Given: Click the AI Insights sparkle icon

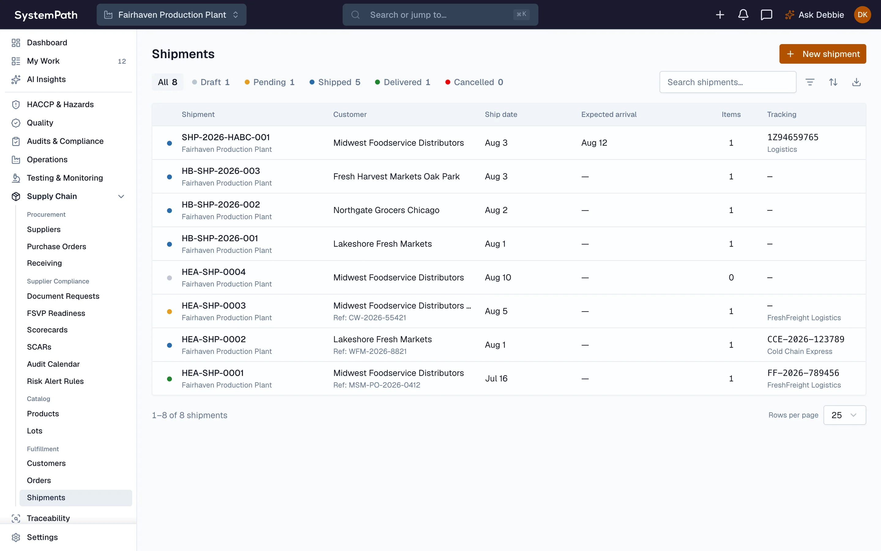Looking at the screenshot, I should (16, 80).
